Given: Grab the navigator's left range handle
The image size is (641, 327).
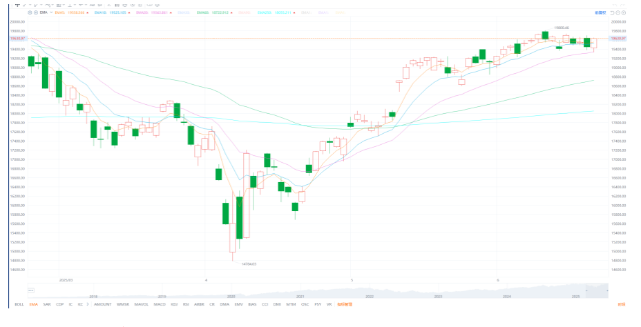Looking at the screenshot, I should 586,290.
